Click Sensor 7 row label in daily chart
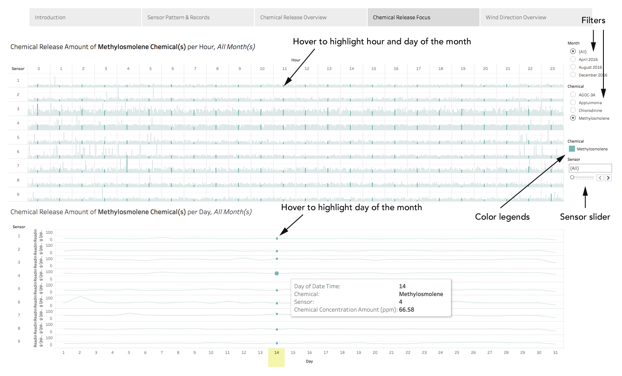622x376 pixels. point(19,315)
